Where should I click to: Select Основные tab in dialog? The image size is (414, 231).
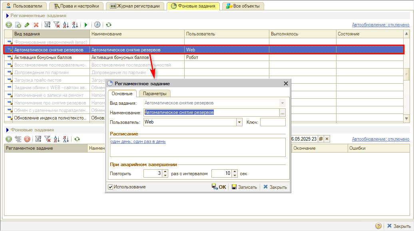(x=122, y=94)
